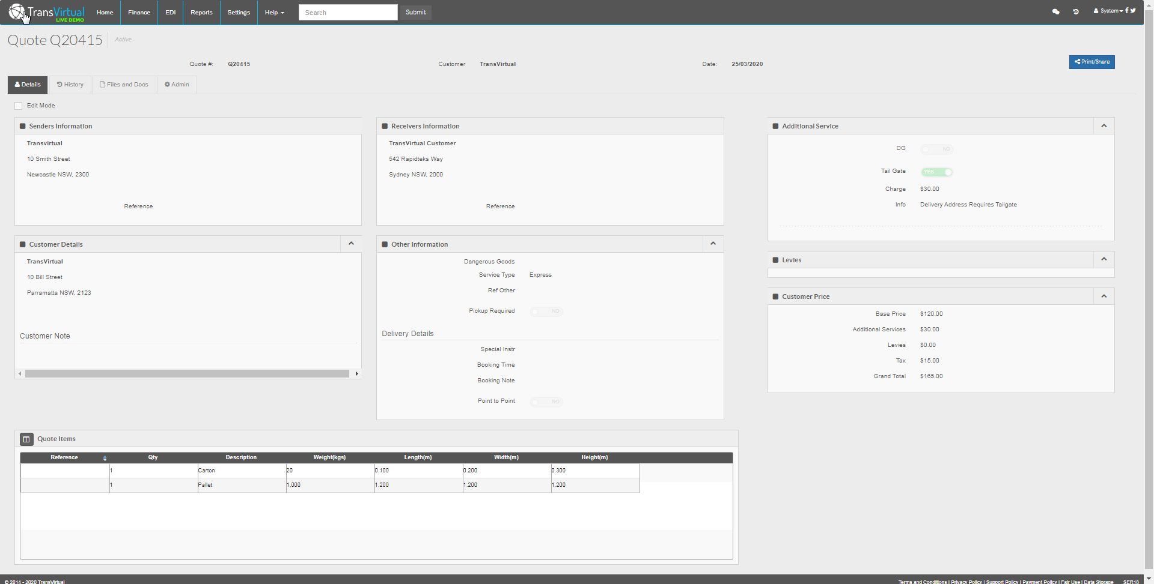Switch to the History tab
This screenshot has height=584, width=1154.
(x=70, y=85)
